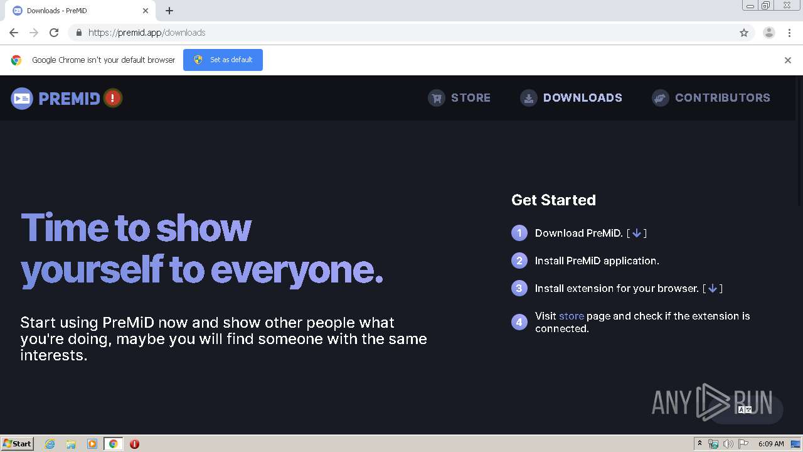Open a new browser tab
The image size is (803, 452).
pos(169,11)
